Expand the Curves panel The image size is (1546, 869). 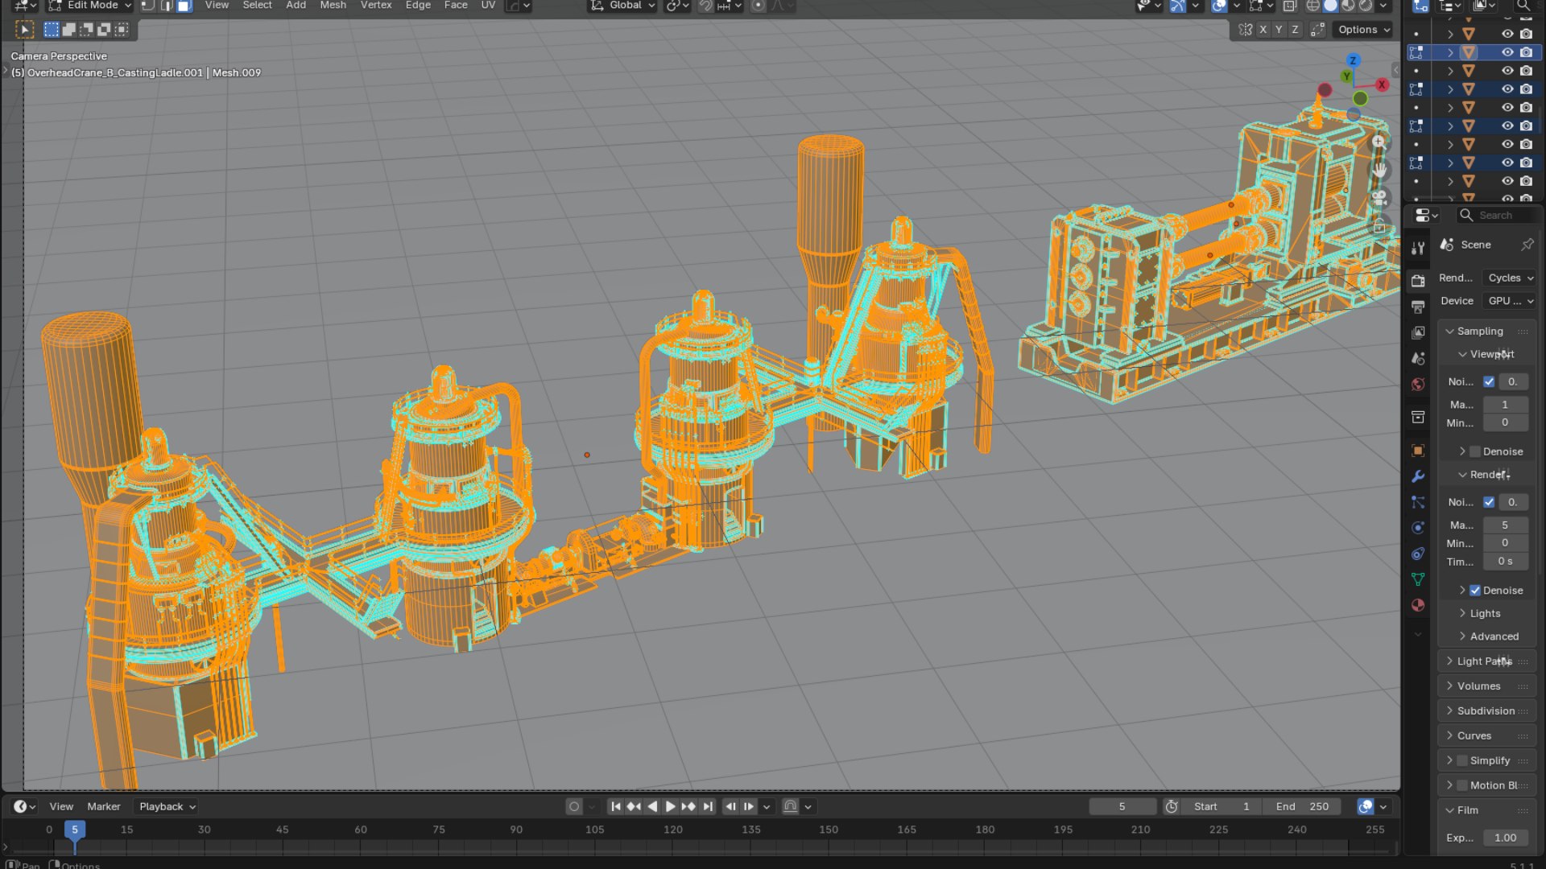pos(1486,735)
